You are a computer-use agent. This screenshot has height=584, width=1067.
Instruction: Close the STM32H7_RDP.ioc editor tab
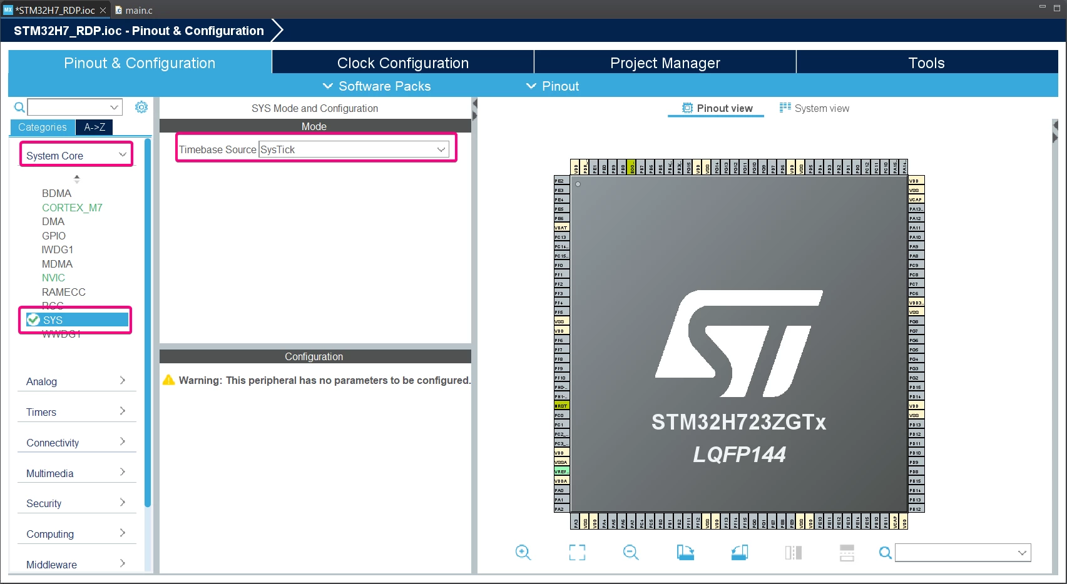(x=103, y=10)
